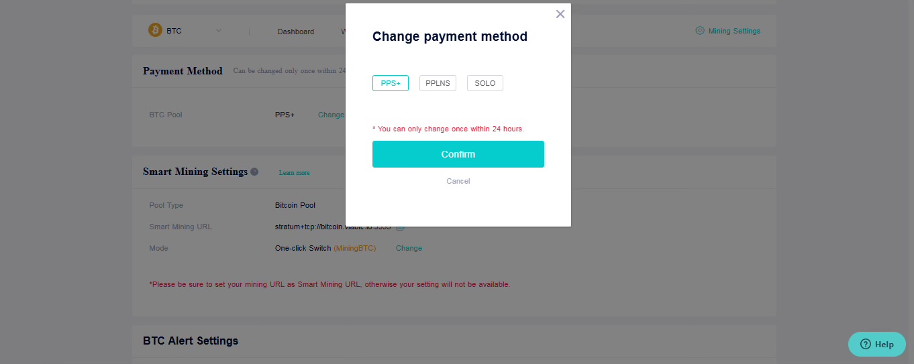Click the Mining Settings gear icon
The image size is (914, 364).
click(x=700, y=31)
